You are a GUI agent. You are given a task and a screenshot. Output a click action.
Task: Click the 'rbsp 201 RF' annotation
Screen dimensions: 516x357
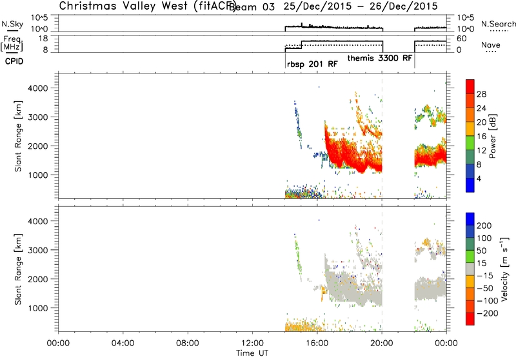tap(312, 64)
